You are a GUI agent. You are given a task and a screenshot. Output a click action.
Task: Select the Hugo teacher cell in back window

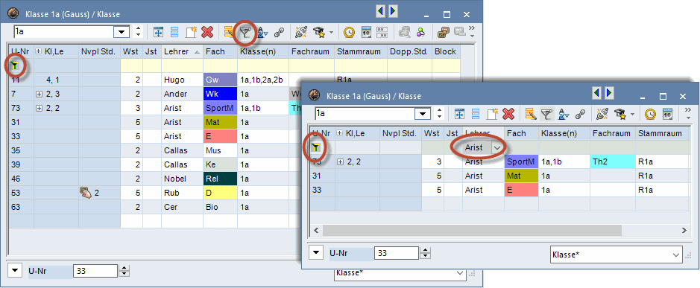[182, 80]
